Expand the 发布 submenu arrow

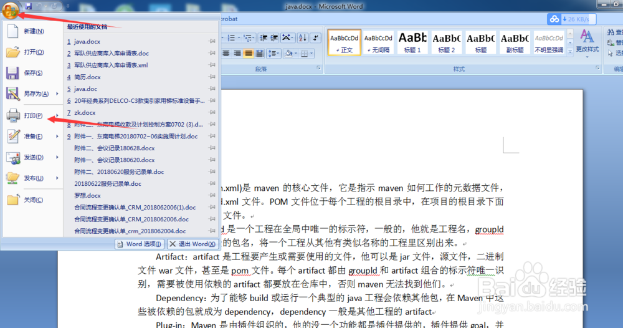click(x=57, y=178)
